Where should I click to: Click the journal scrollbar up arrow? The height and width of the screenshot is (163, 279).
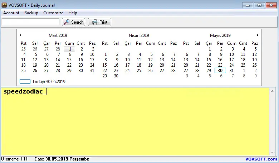tap(272, 91)
